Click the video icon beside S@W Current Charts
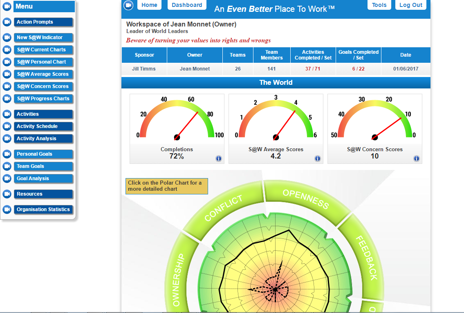The height and width of the screenshot is (313, 464). 7,50
